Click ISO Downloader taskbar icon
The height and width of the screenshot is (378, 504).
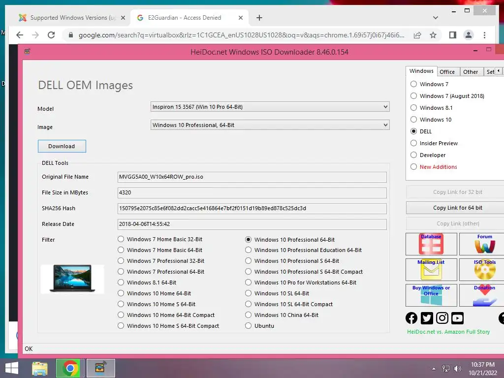click(100, 368)
